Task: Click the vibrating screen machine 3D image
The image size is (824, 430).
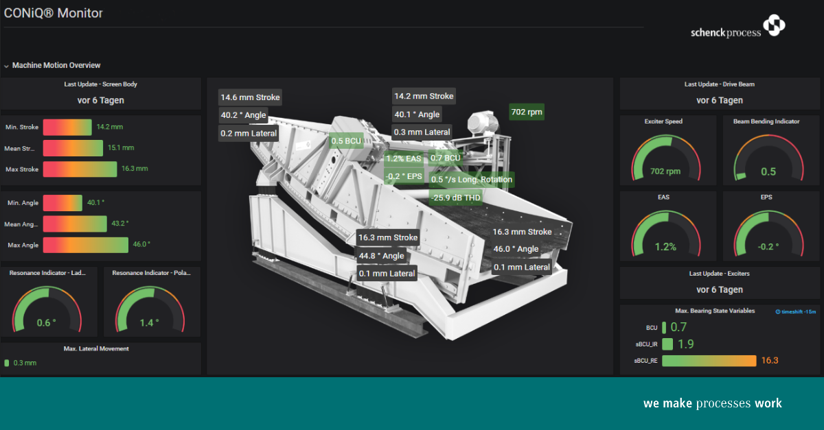Action: coord(412,226)
